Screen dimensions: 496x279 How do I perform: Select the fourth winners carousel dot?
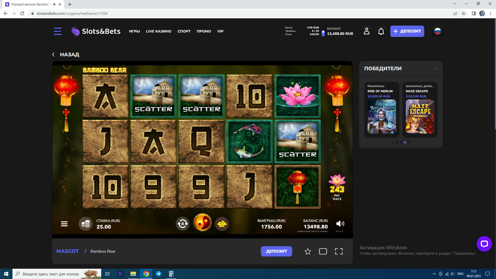405,142
